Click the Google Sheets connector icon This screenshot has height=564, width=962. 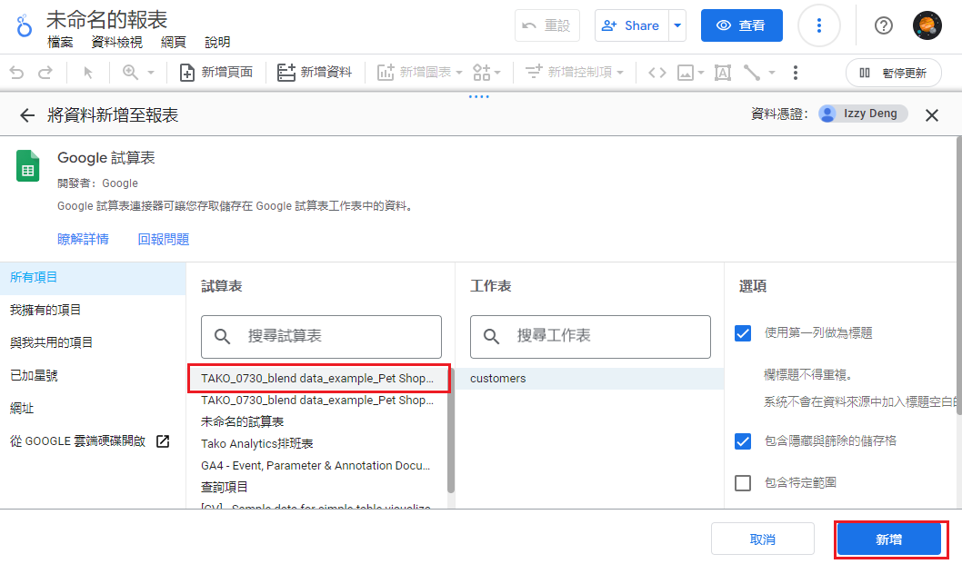27,166
